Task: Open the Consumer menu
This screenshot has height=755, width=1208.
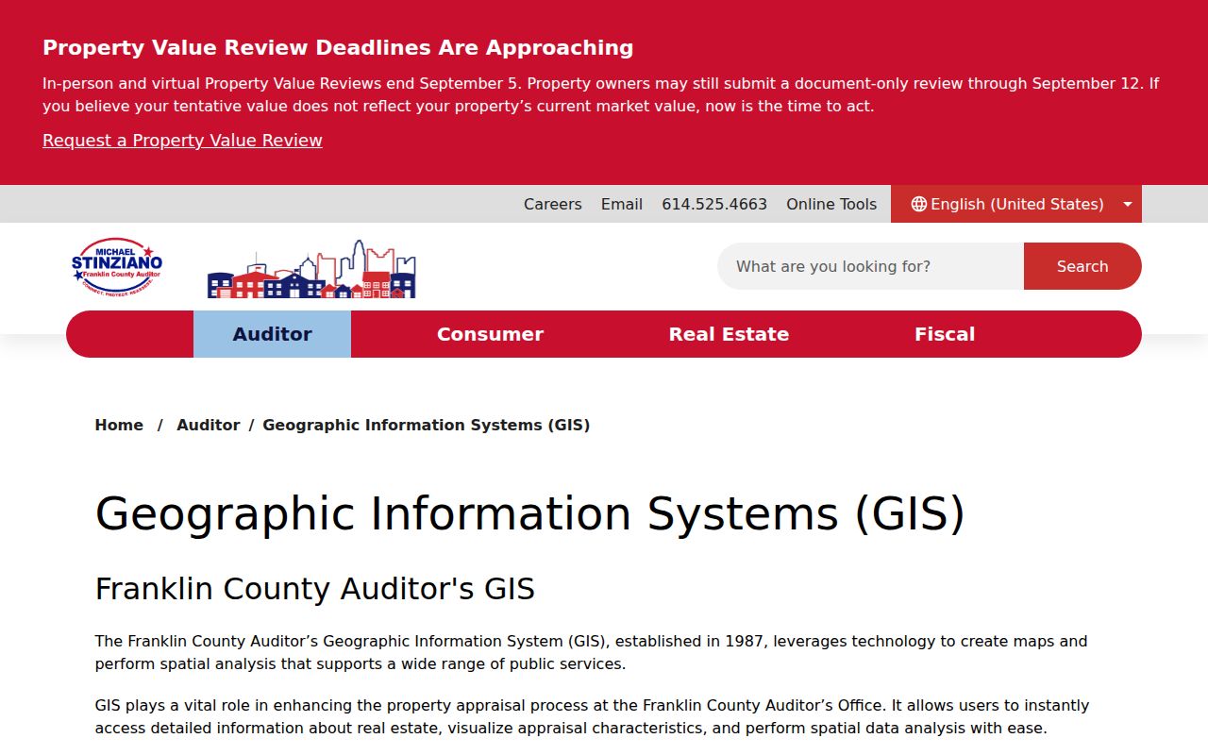Action: (490, 334)
